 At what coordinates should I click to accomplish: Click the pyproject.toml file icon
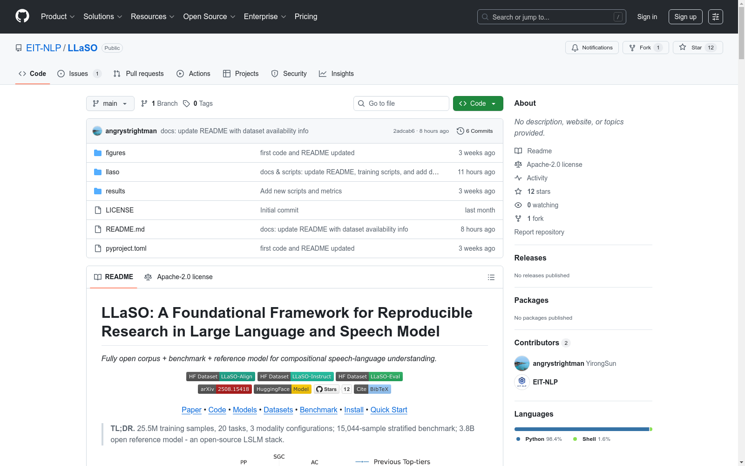tap(98, 248)
